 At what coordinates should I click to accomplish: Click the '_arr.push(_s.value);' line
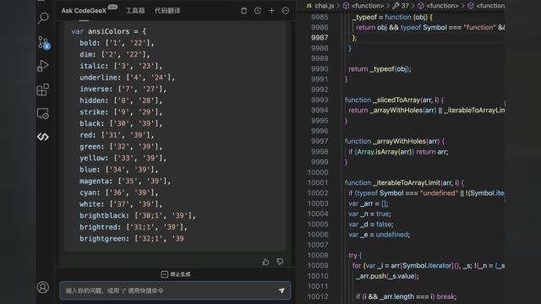[x=387, y=276]
